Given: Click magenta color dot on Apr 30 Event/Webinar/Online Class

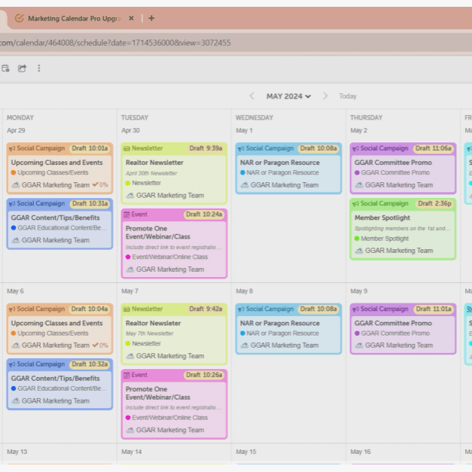Looking at the screenshot, I should [128, 257].
